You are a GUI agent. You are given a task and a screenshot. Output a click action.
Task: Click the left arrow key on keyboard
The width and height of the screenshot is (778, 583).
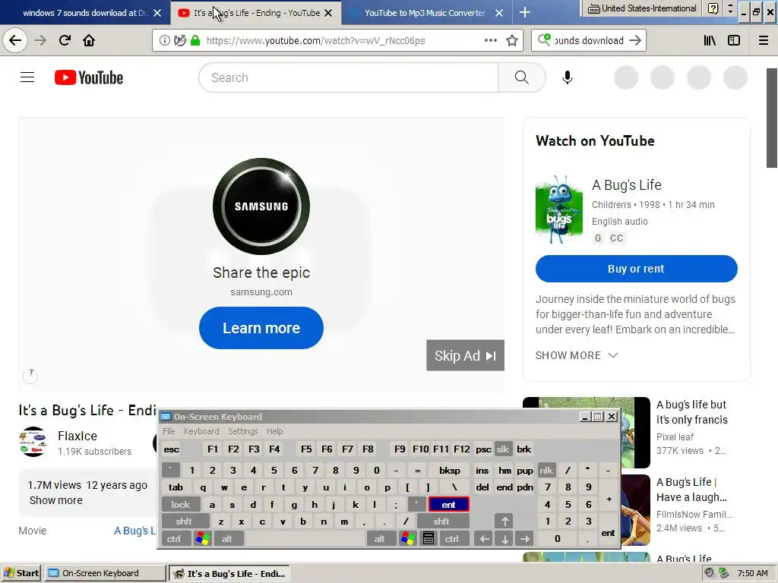[x=484, y=539]
